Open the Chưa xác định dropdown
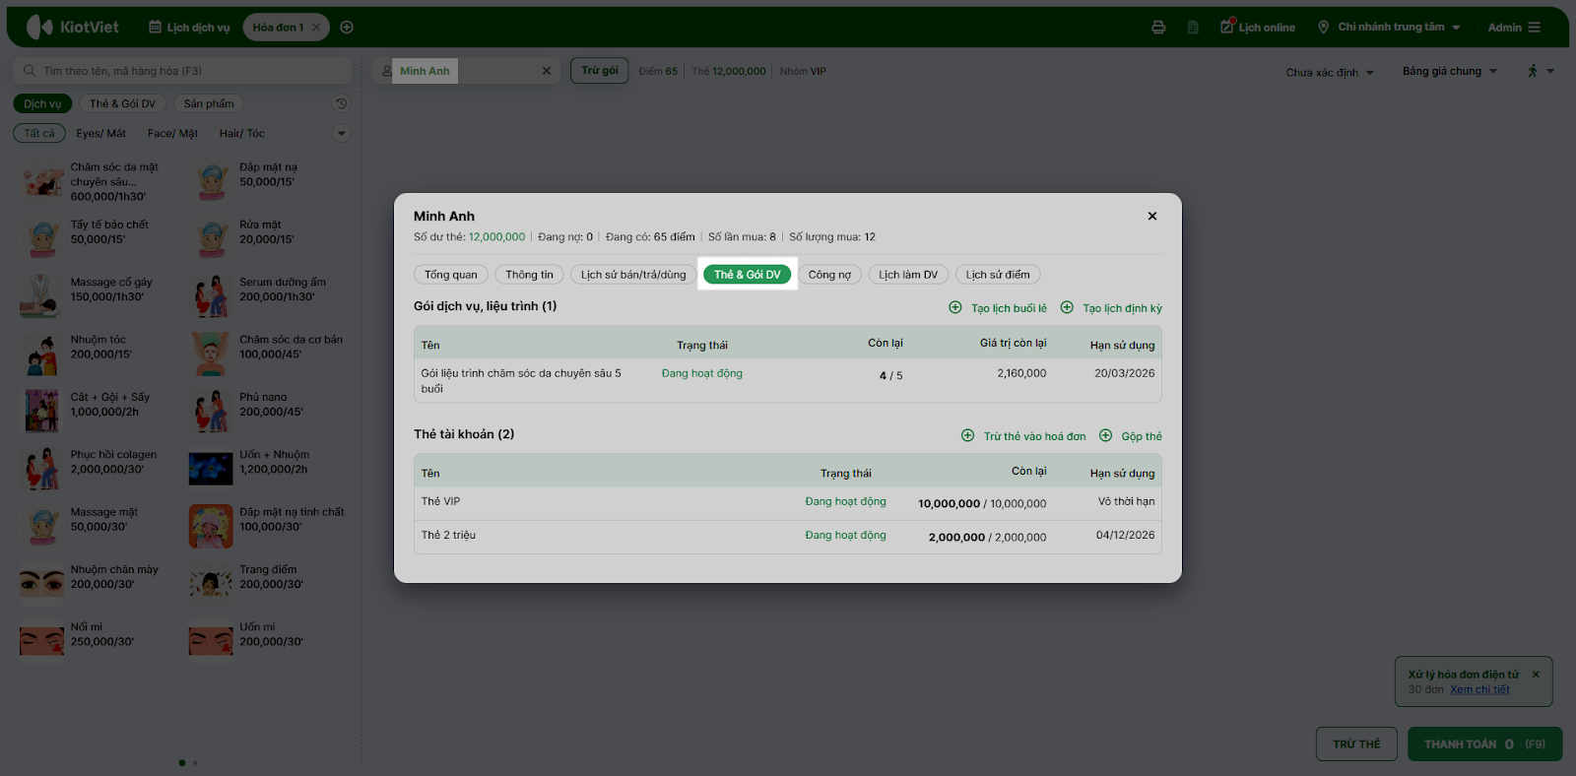1576x776 pixels. click(1330, 72)
